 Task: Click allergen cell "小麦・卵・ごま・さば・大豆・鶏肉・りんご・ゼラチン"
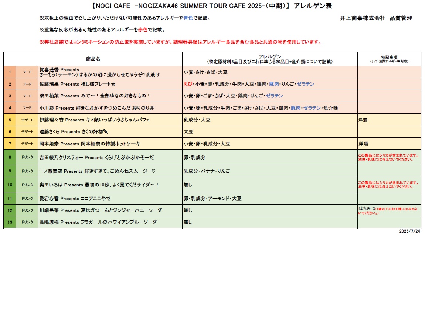tap(270, 96)
